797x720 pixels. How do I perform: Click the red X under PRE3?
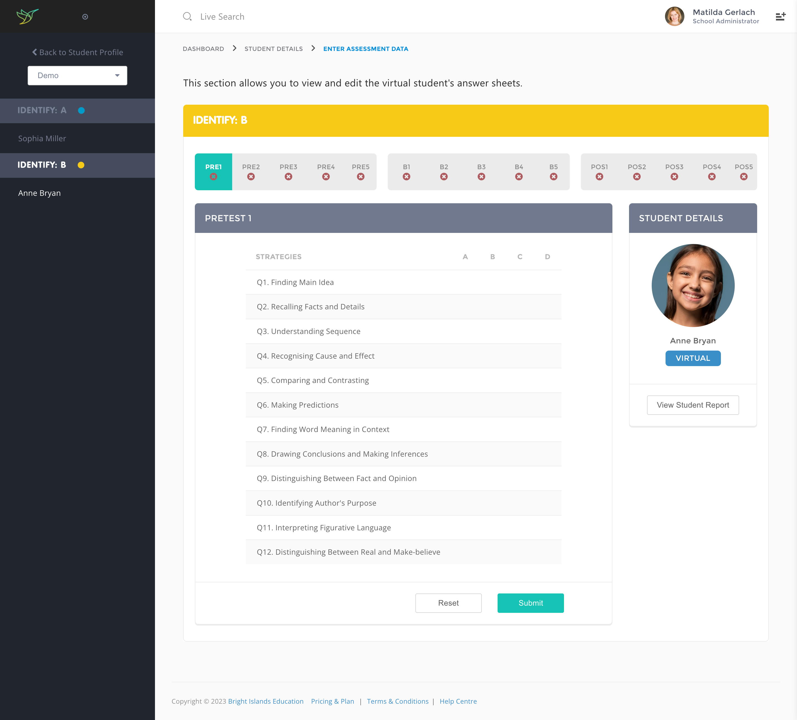tap(288, 177)
